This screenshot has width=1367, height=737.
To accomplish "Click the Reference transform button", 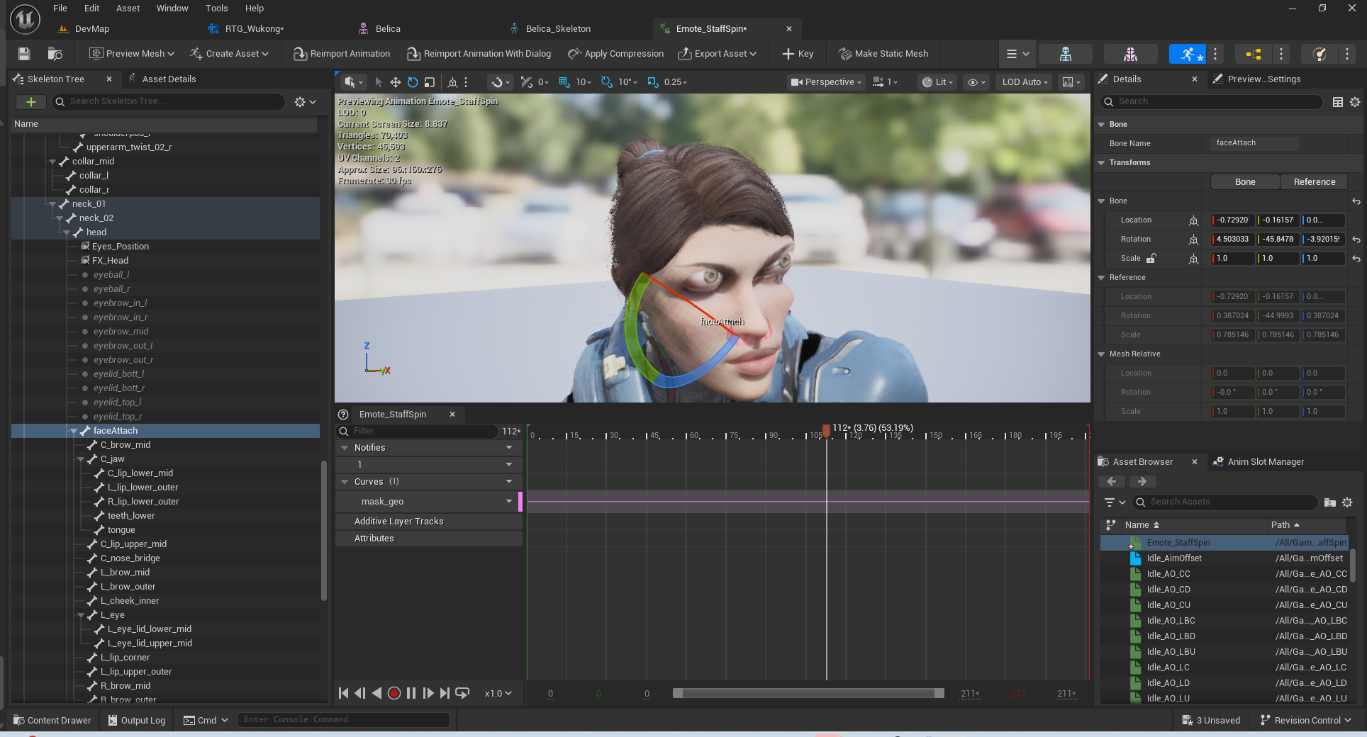I will pyautogui.click(x=1314, y=182).
